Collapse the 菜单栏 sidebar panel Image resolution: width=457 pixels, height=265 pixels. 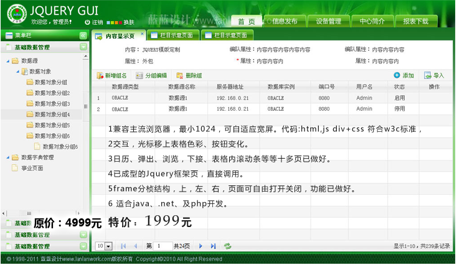click(83, 35)
